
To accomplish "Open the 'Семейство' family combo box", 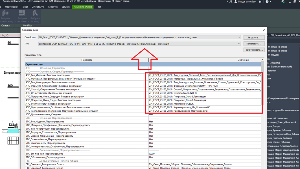I will 139,37.
